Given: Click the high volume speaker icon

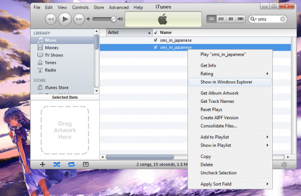Looking at the screenshot, I should (x=120, y=19).
